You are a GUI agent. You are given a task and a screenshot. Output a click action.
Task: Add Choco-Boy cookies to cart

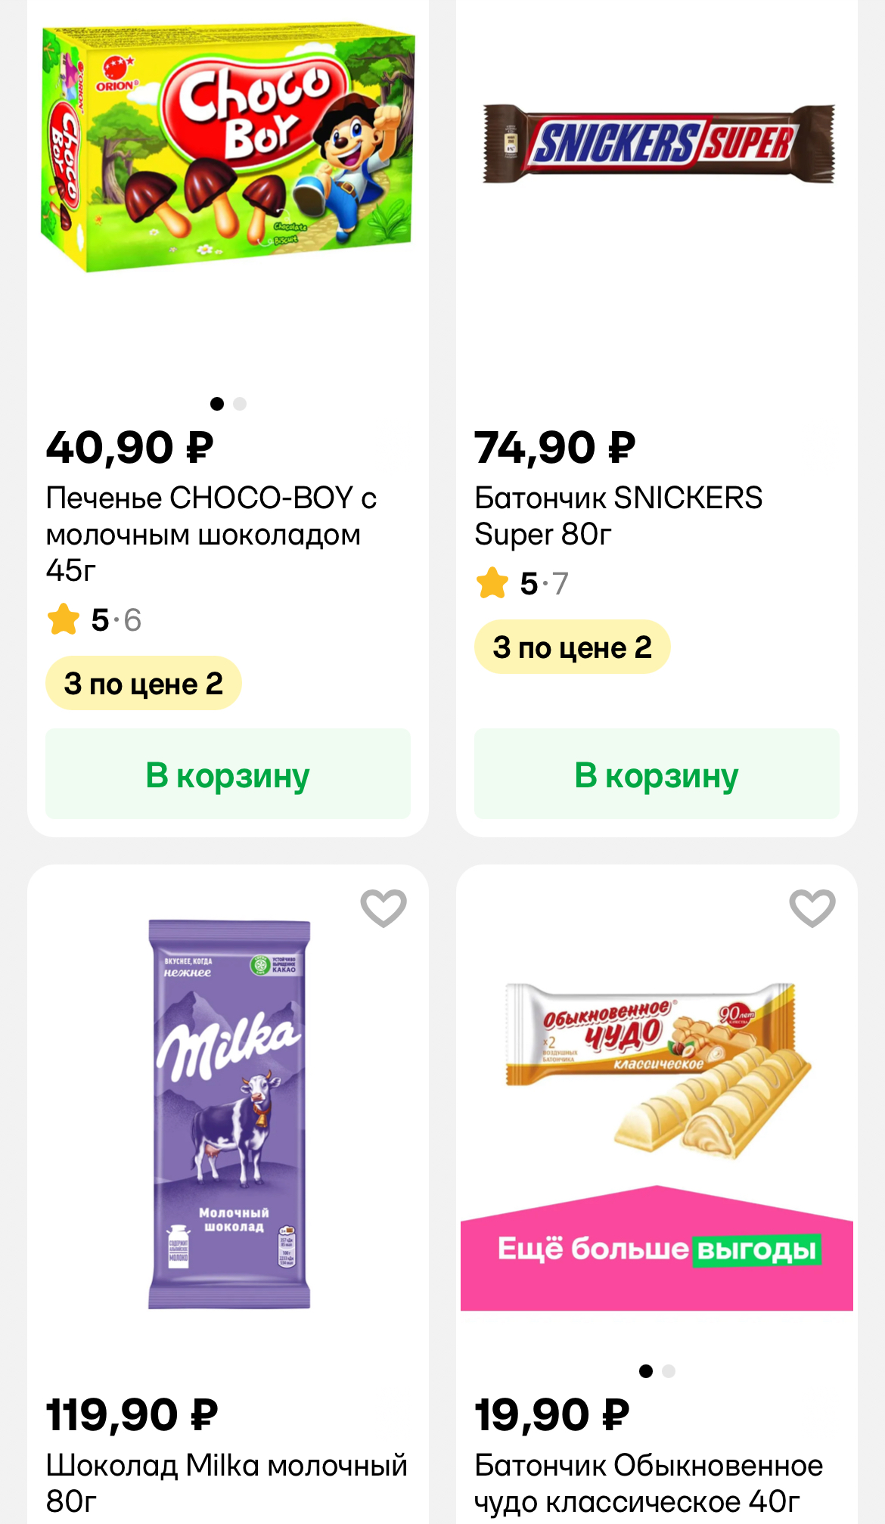pos(228,774)
